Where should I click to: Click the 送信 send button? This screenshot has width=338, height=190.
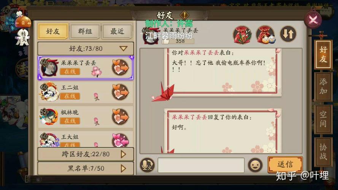(285, 165)
